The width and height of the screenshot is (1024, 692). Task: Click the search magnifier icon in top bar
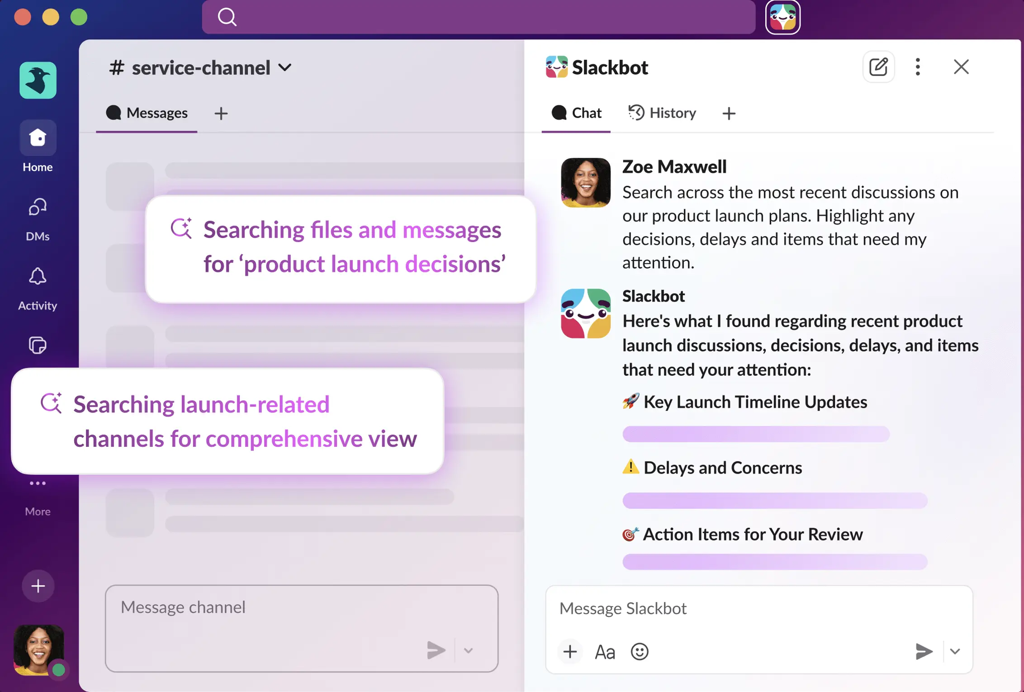(x=227, y=17)
